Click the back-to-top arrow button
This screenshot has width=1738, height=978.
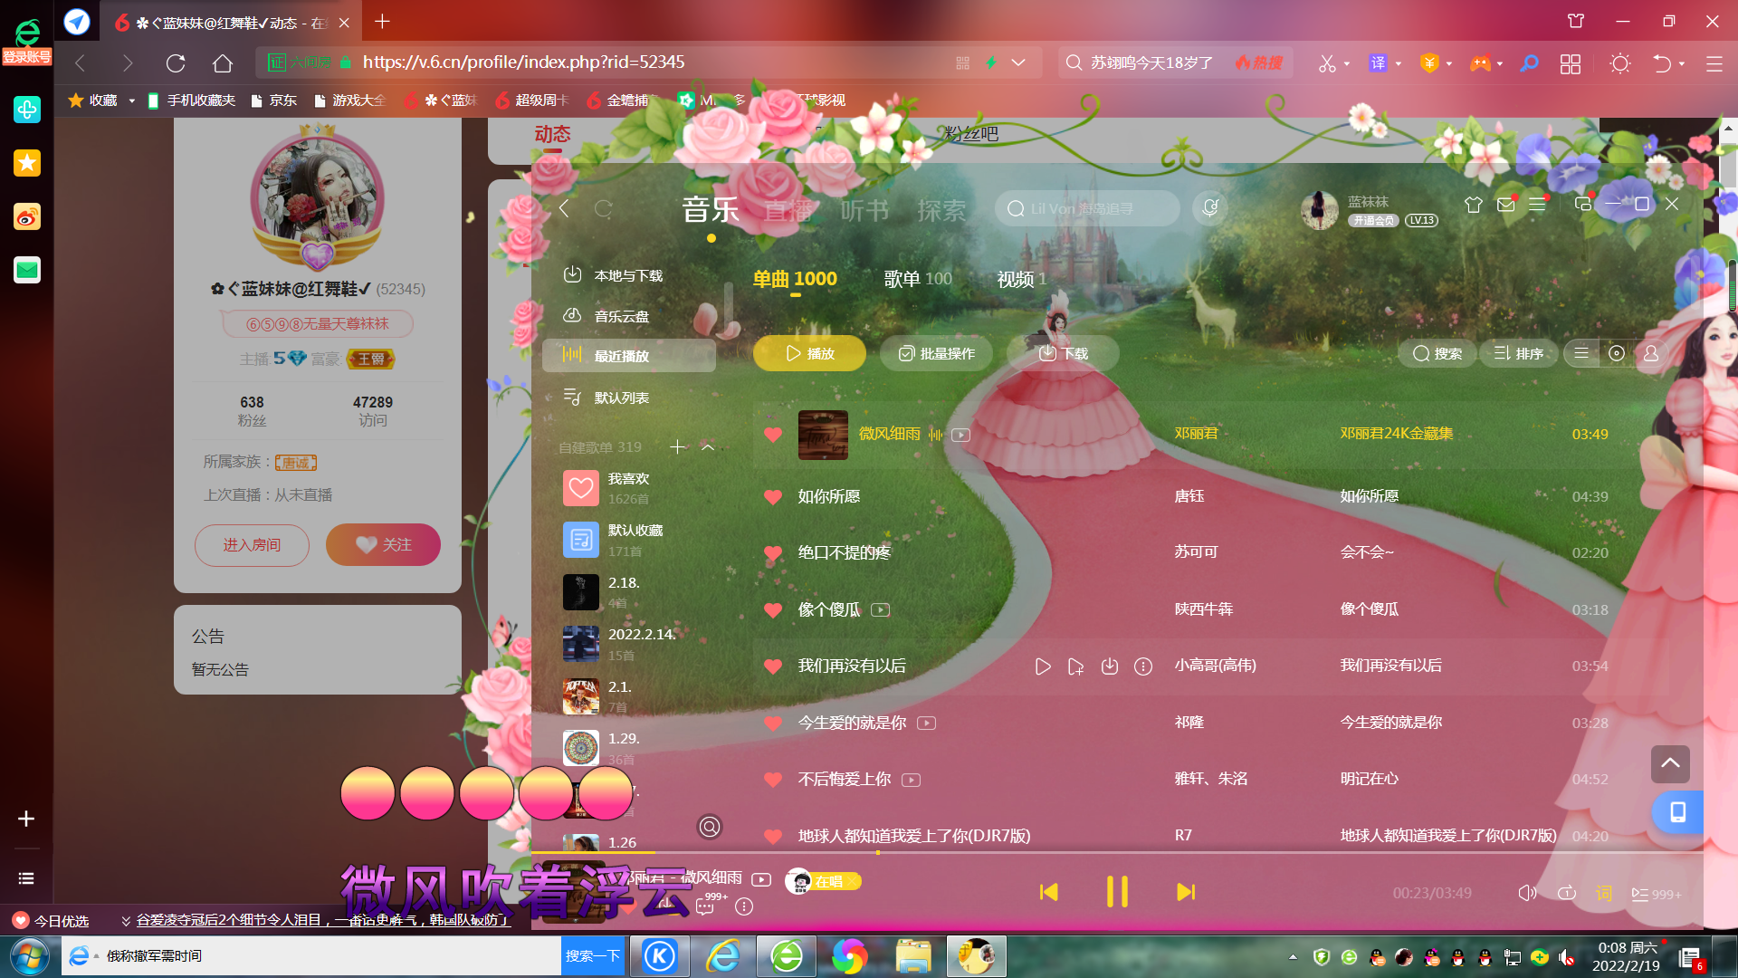1670,764
